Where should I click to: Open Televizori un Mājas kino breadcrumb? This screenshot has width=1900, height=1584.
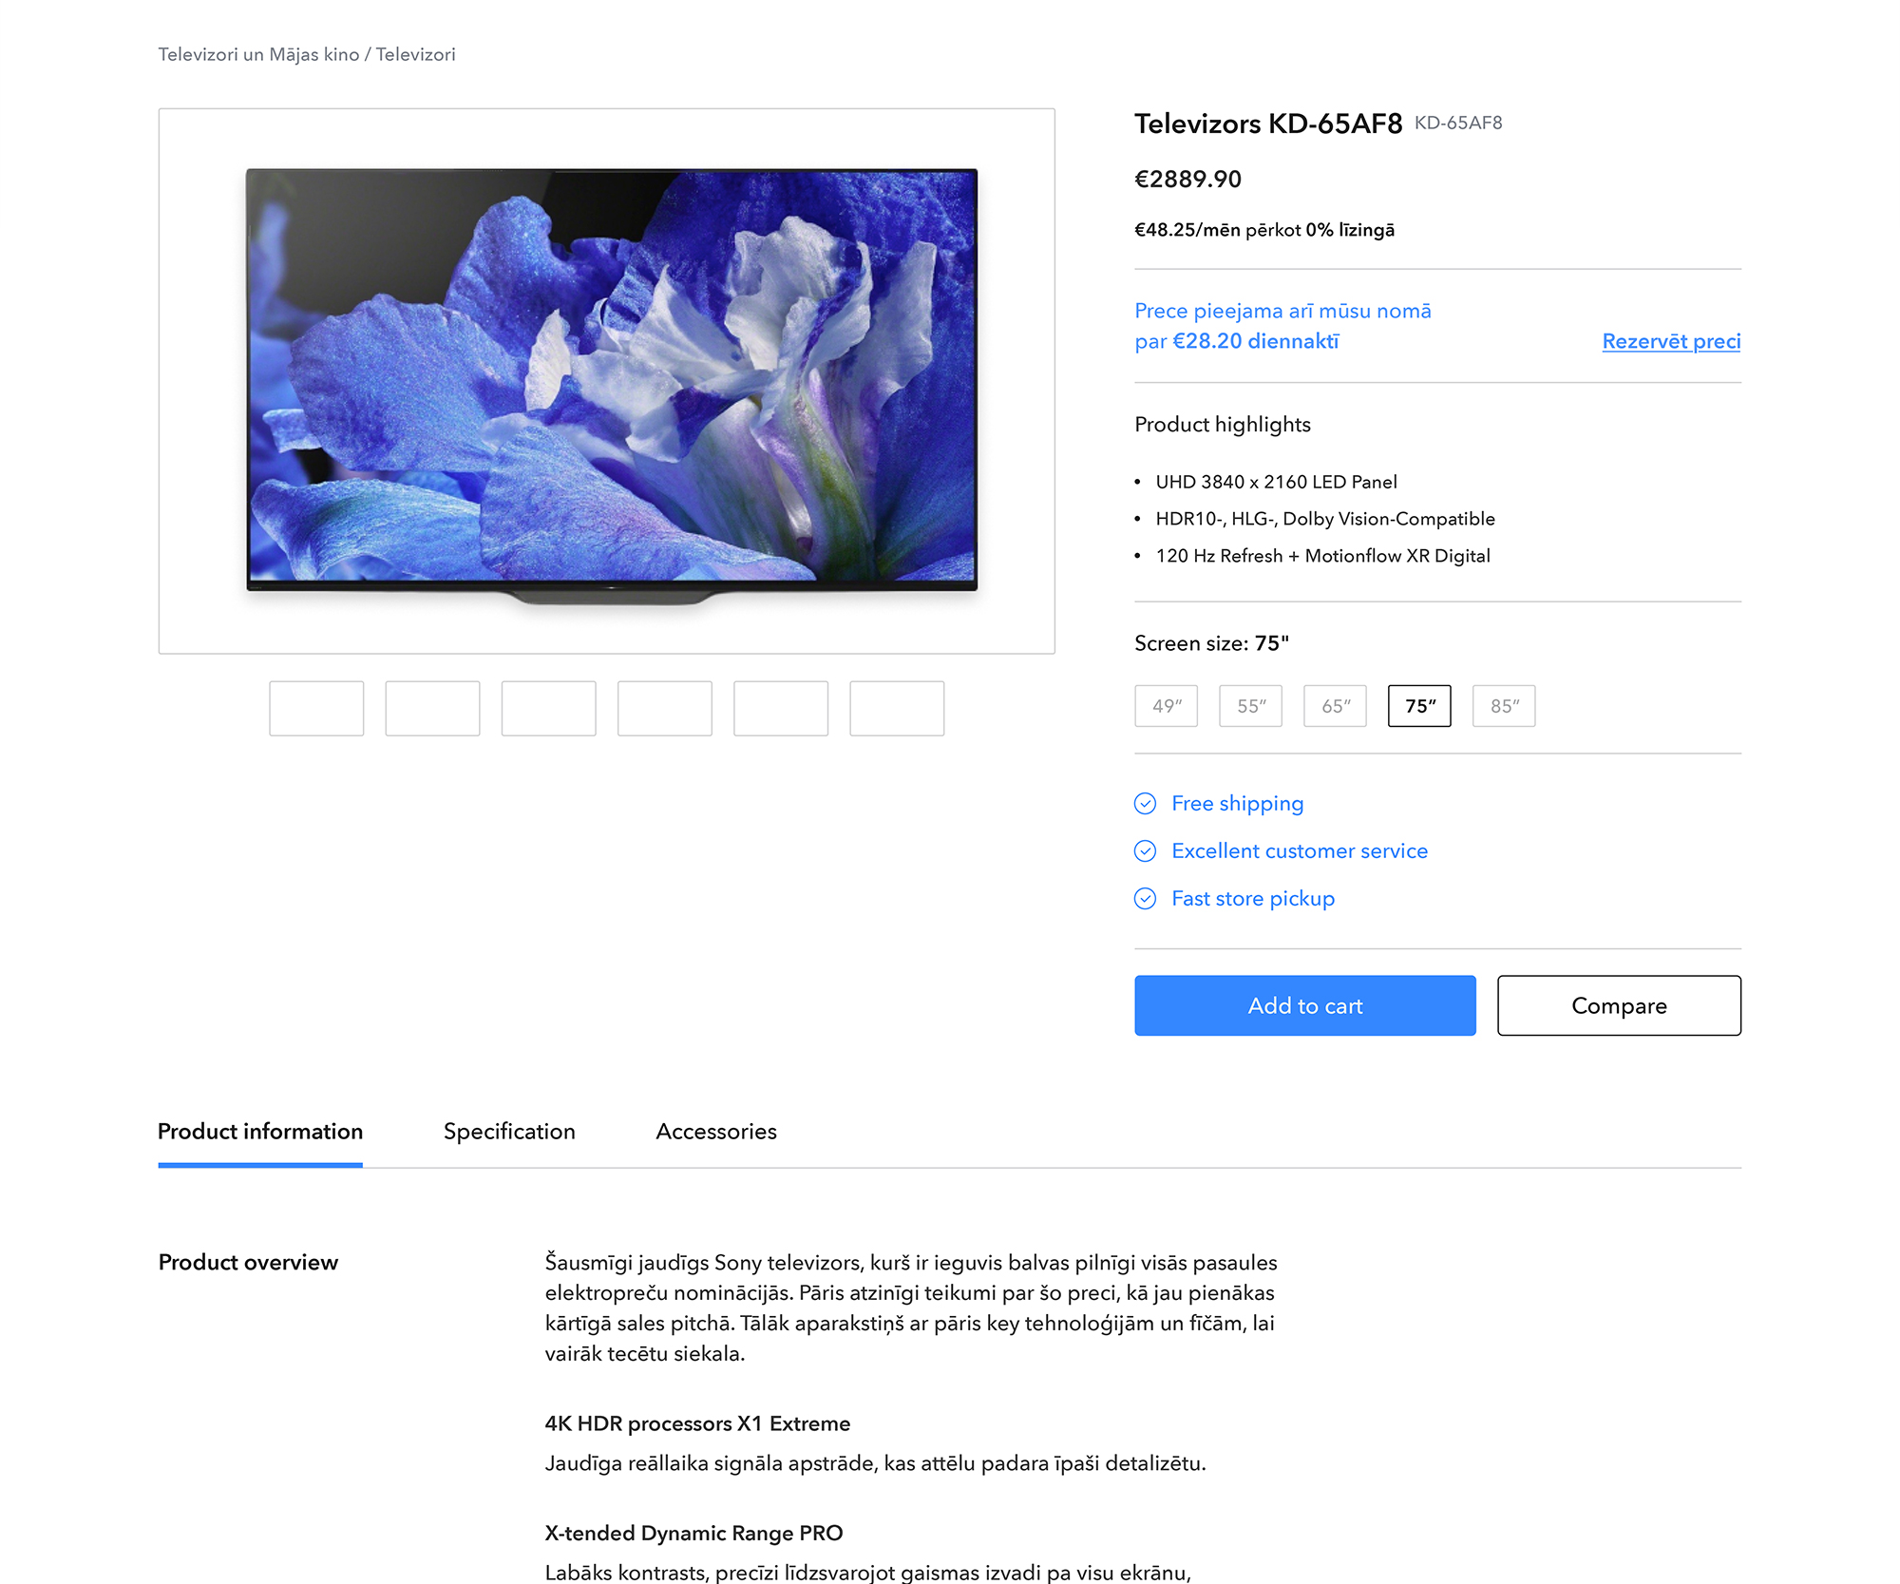point(258,54)
